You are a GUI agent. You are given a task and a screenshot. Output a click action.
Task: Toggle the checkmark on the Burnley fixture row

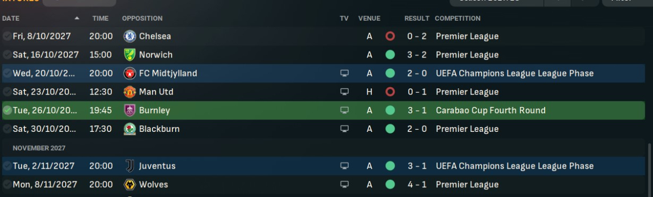click(x=7, y=110)
